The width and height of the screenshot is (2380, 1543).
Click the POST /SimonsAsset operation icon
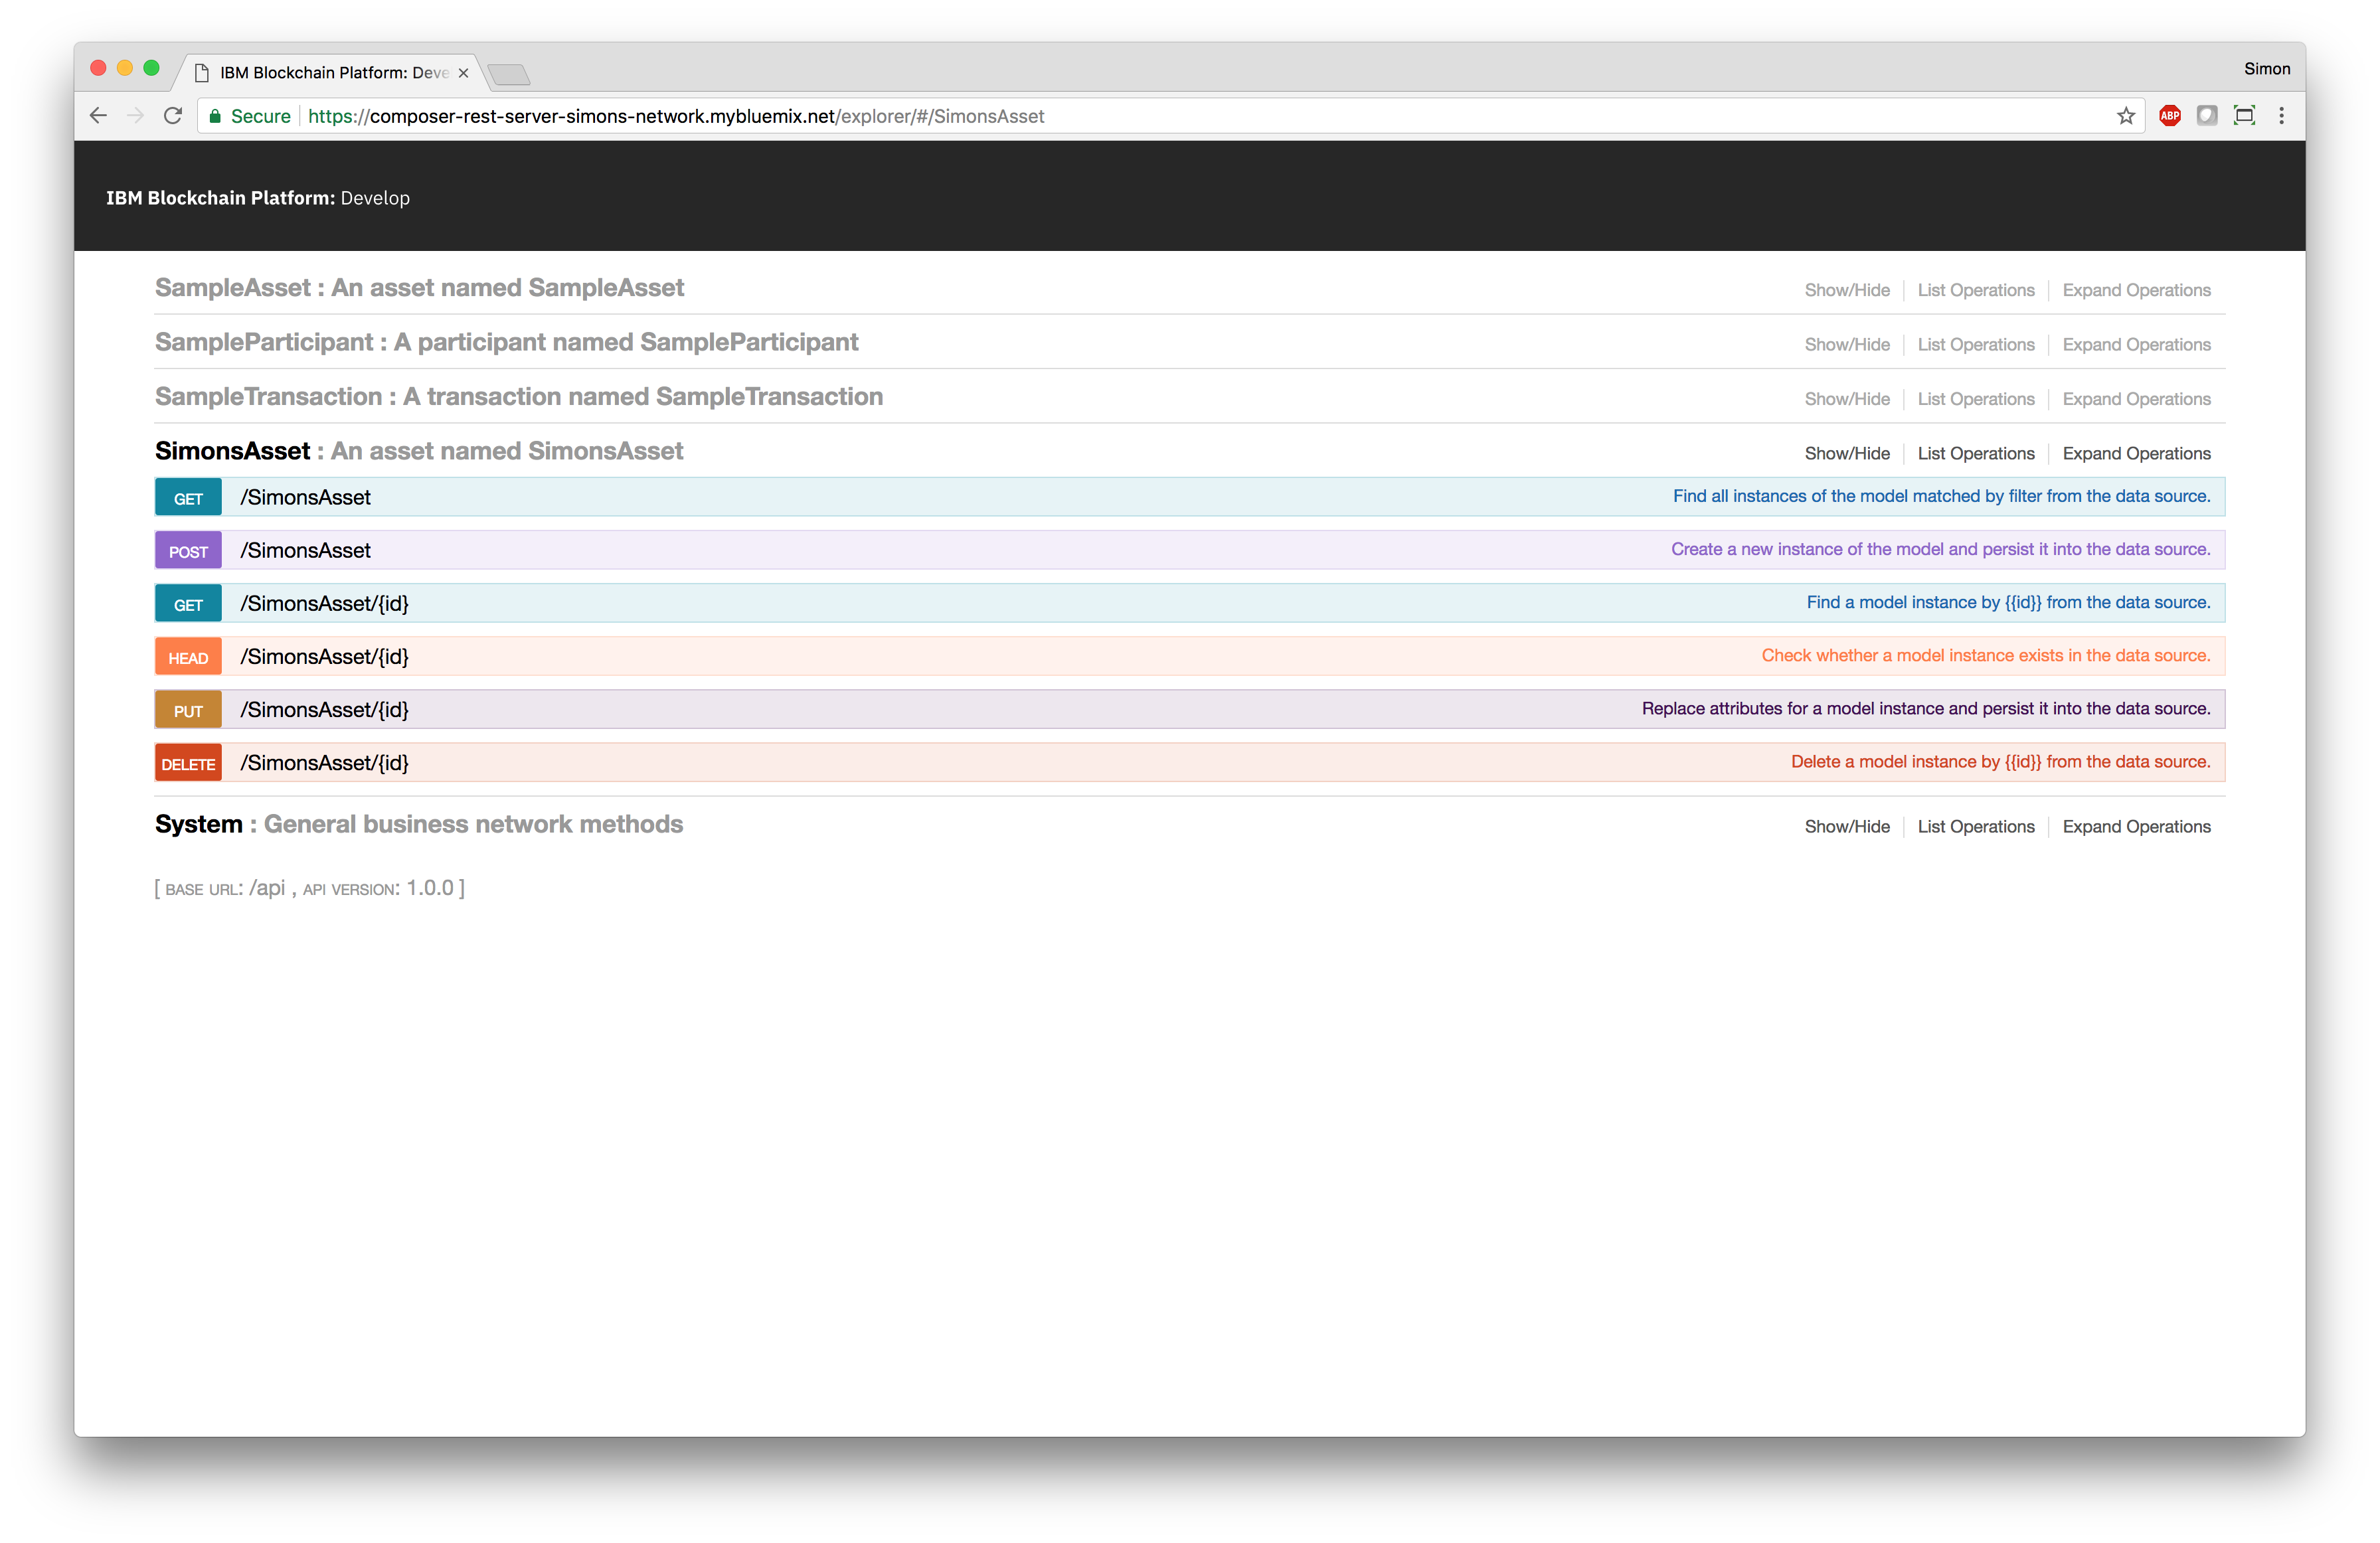pos(187,550)
